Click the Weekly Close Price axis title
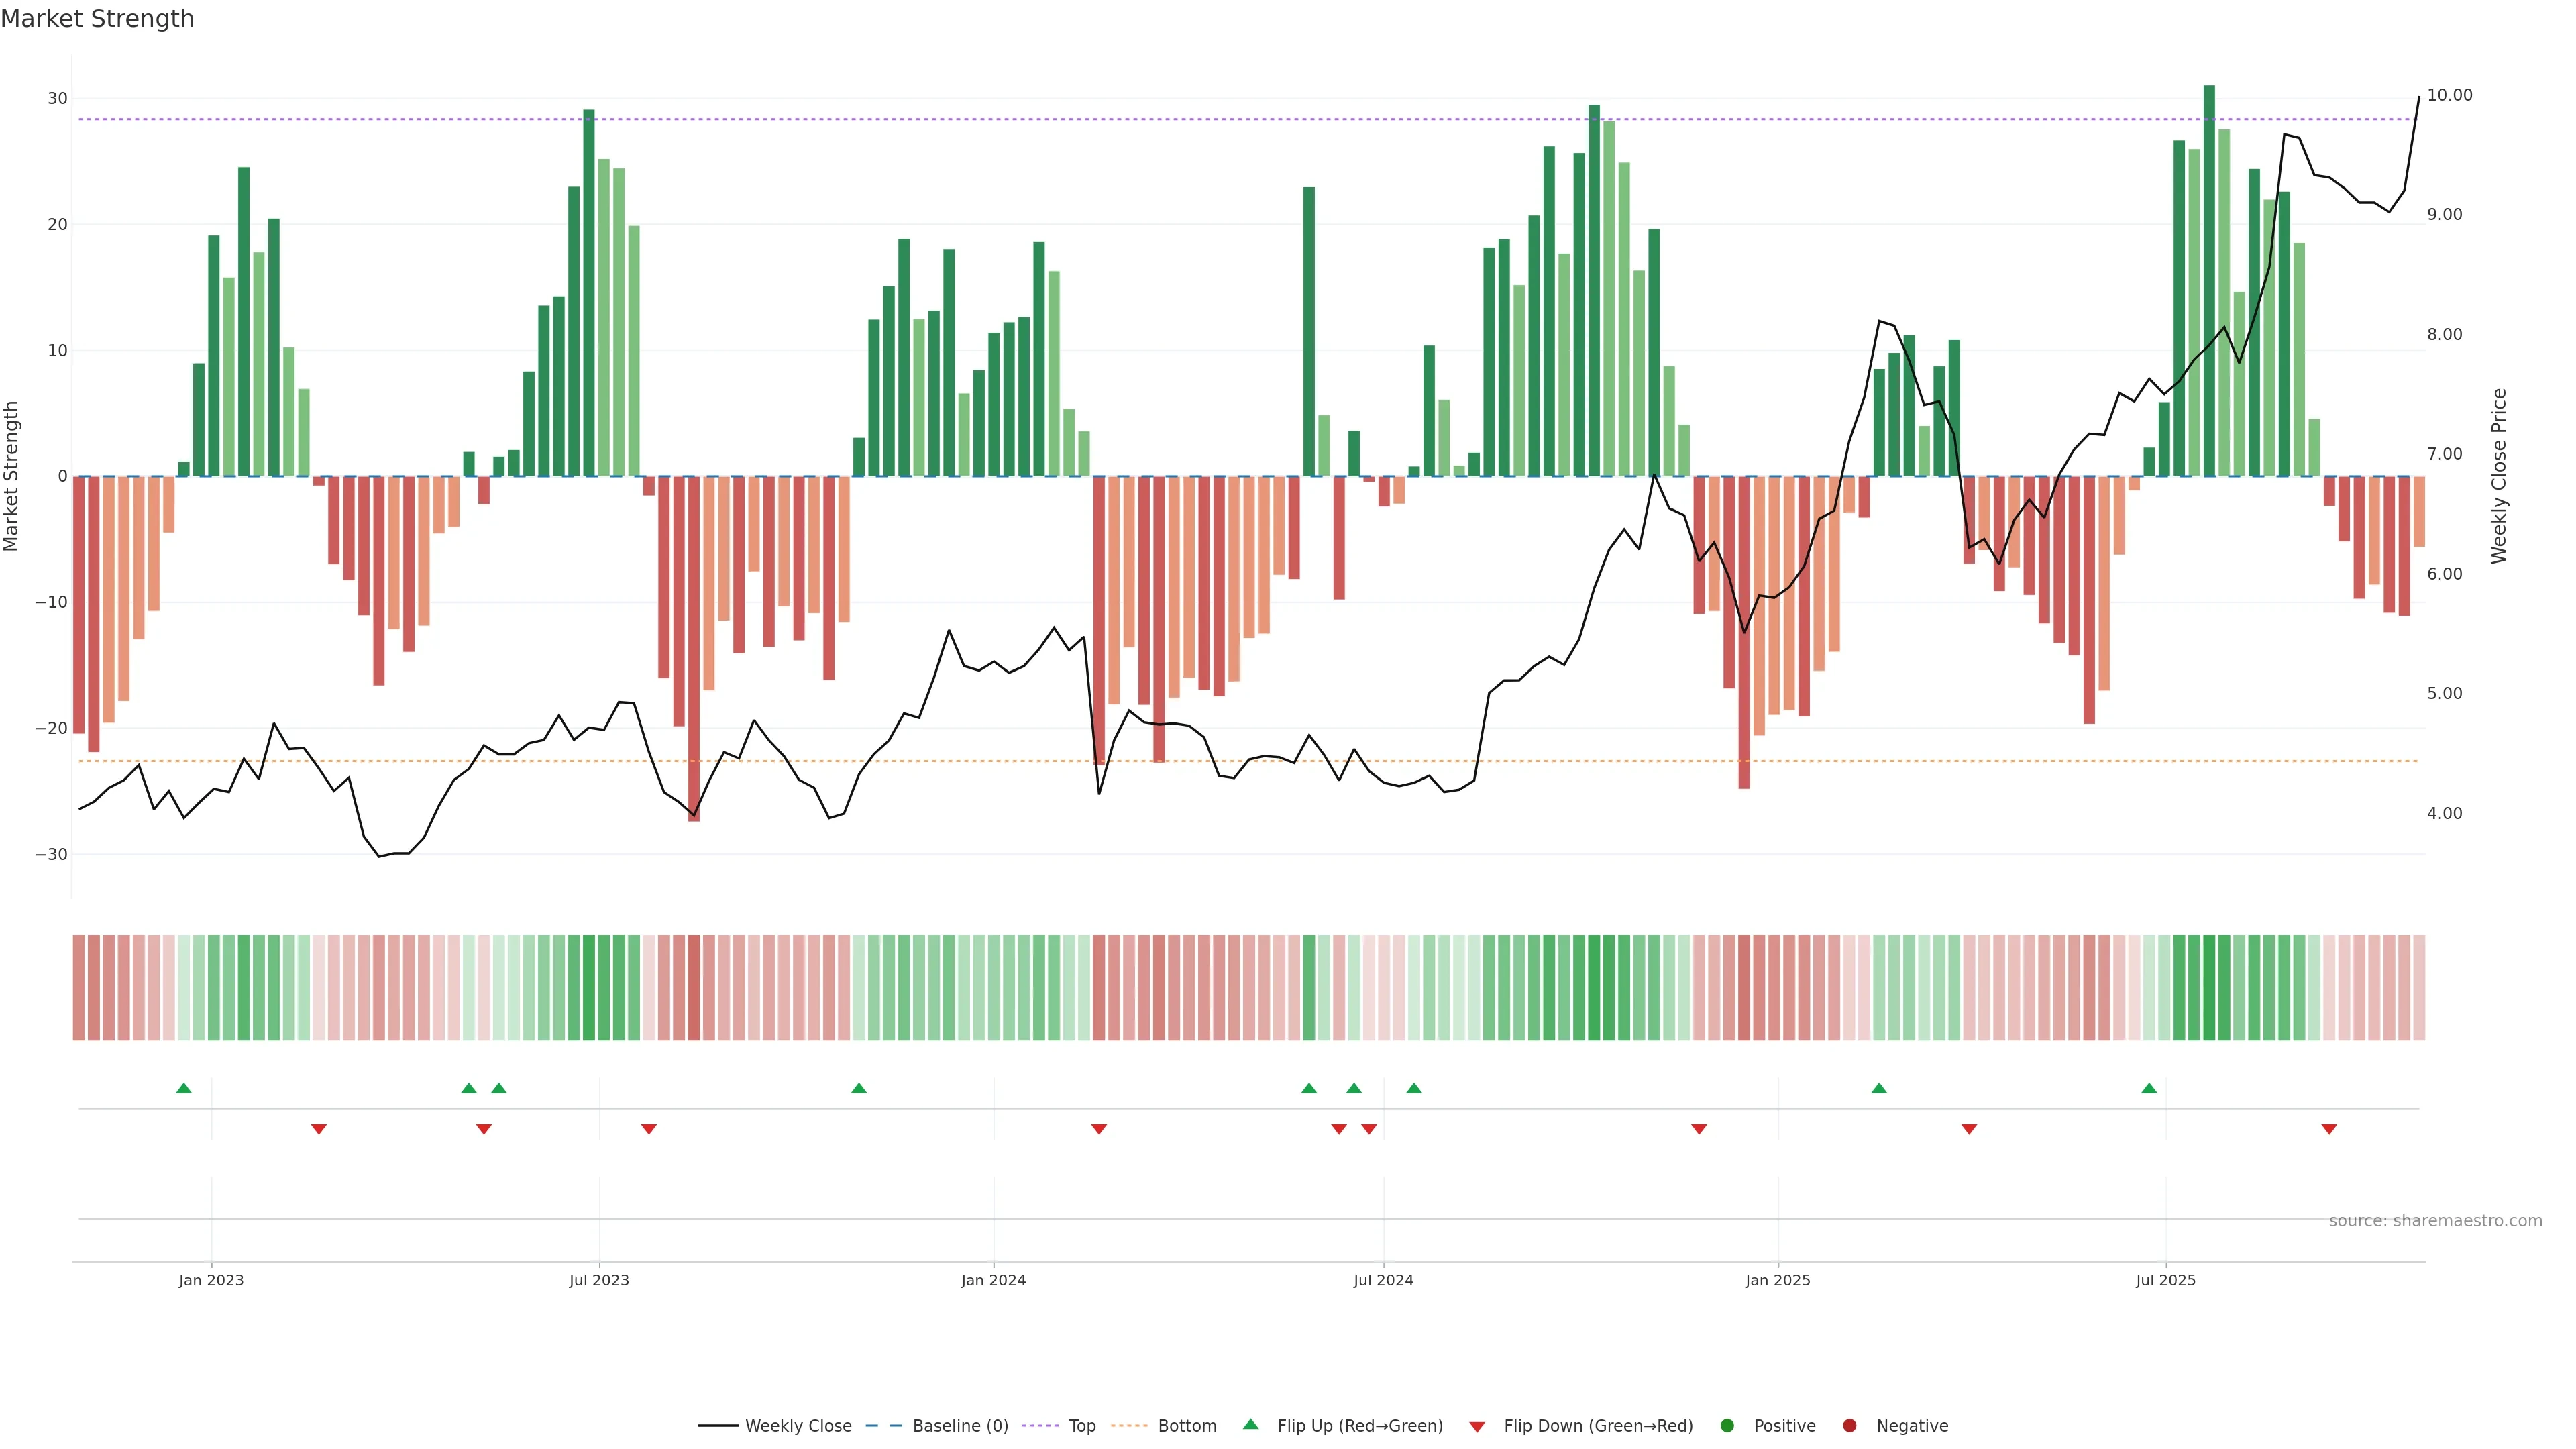 pos(2499,476)
